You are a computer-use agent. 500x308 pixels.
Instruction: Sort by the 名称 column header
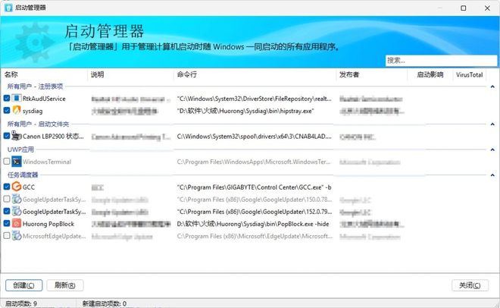44,74
